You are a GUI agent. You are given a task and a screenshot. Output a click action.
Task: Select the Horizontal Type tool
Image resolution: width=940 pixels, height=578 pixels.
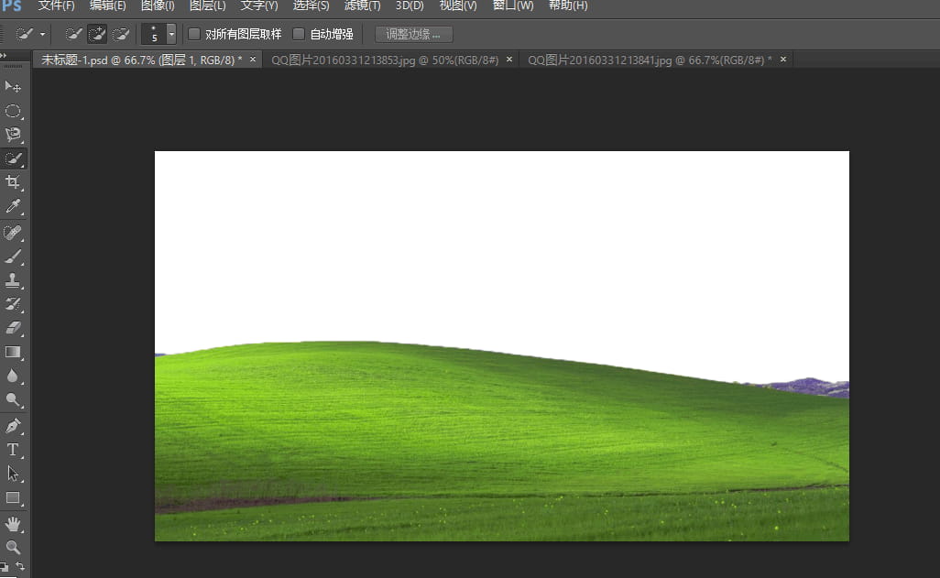(x=13, y=450)
